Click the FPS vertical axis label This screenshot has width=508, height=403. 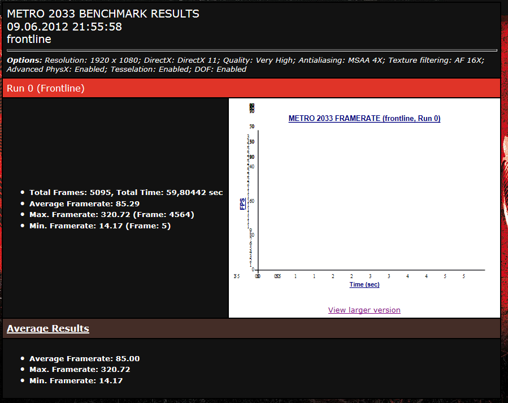242,203
